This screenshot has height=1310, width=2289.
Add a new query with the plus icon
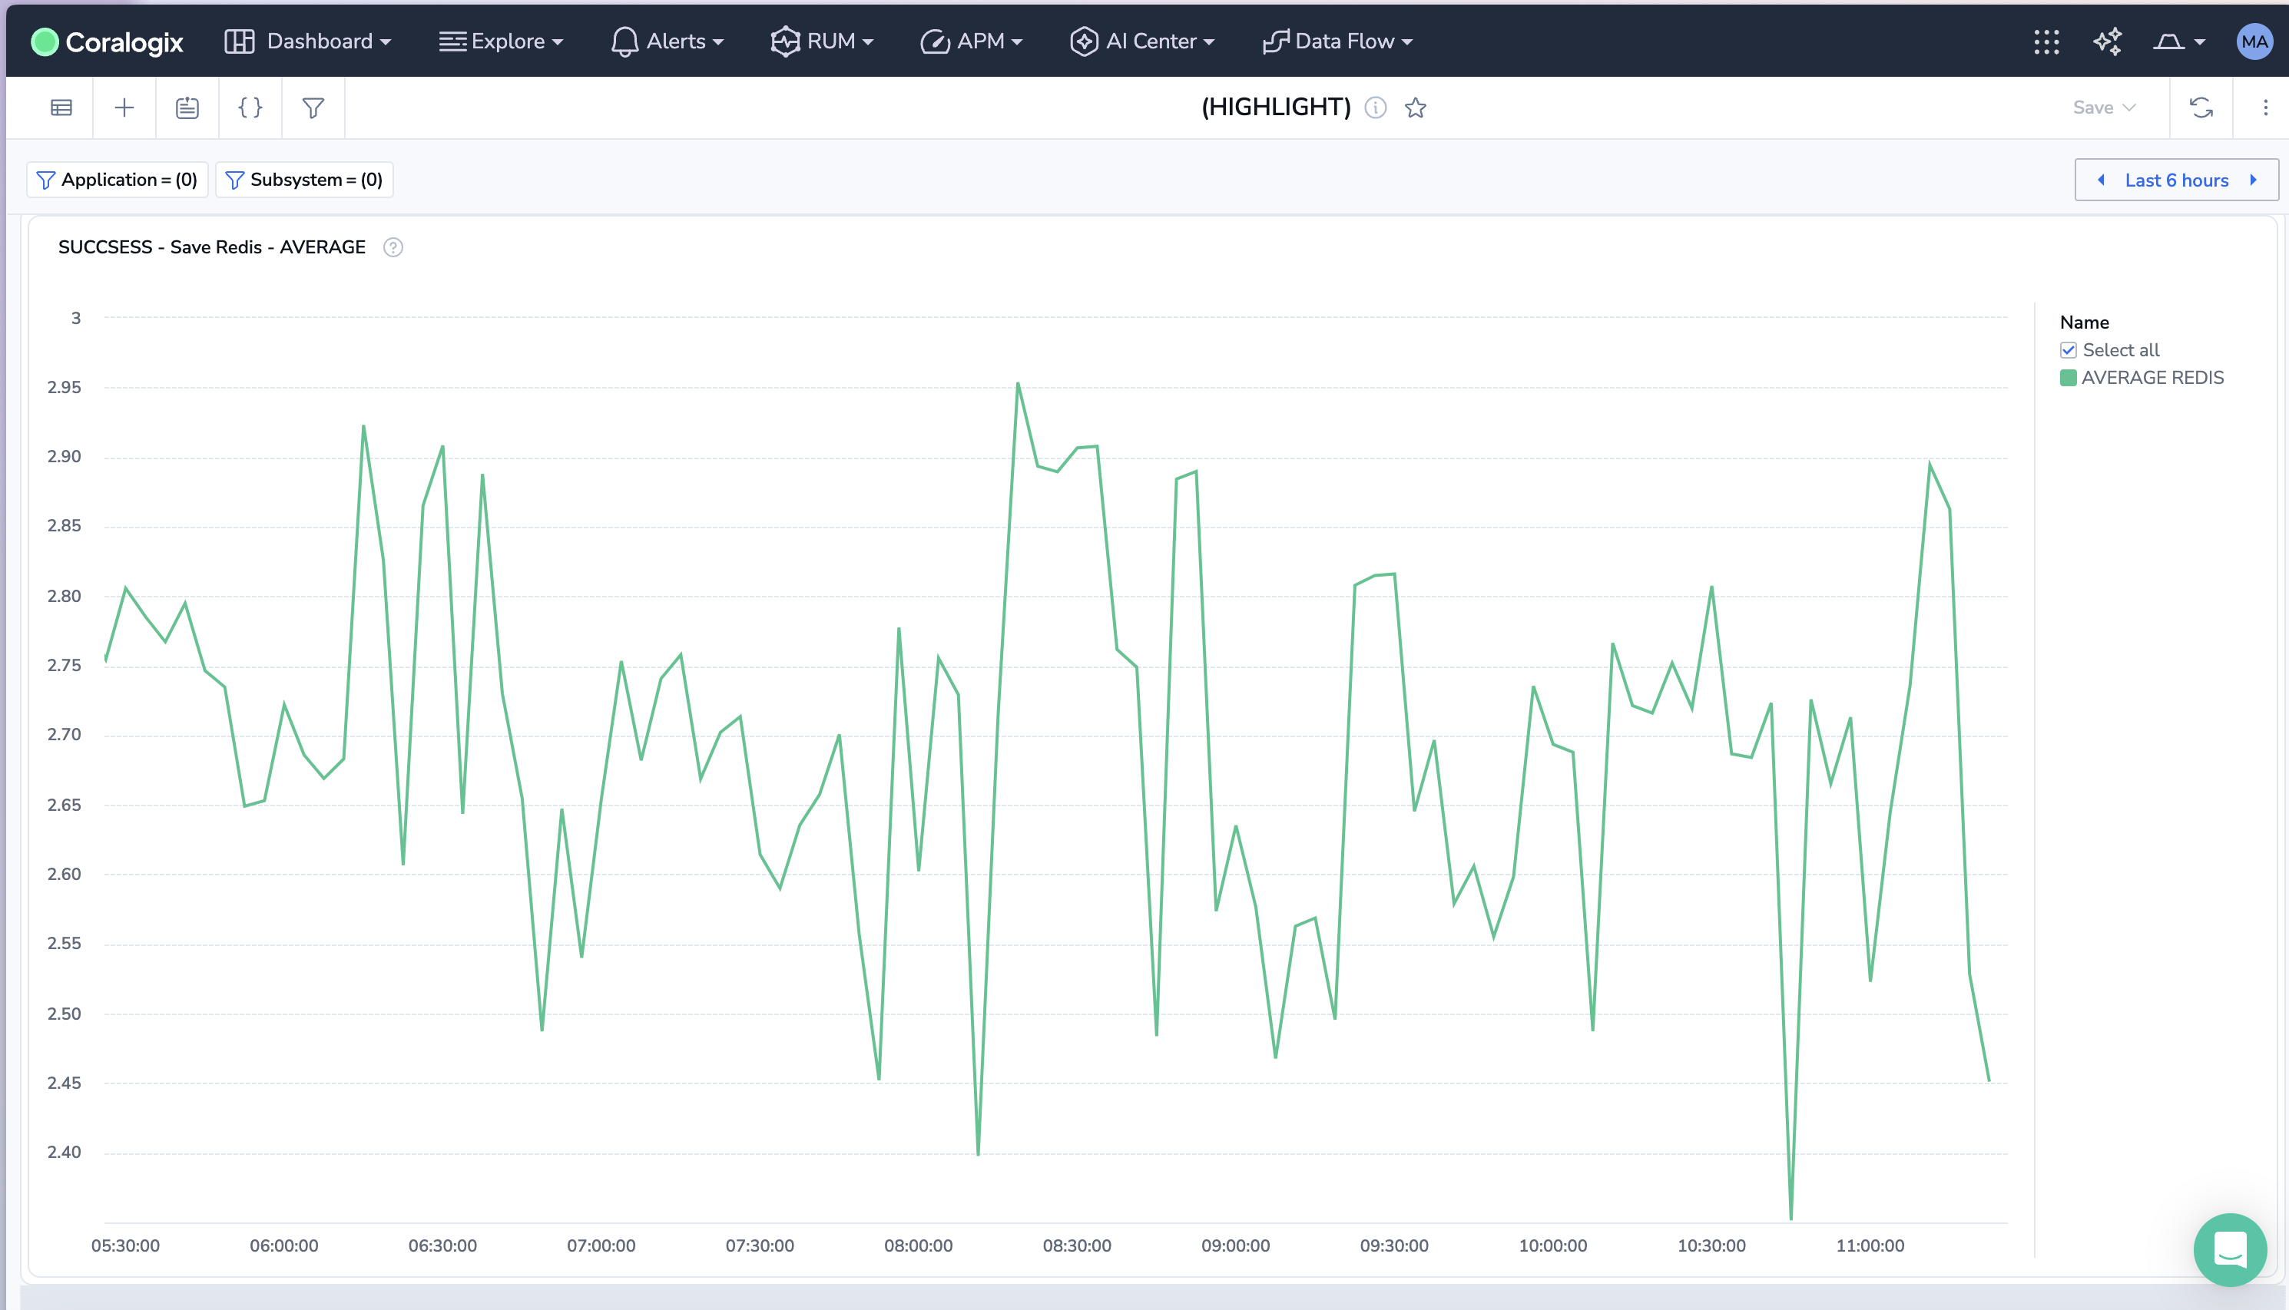[x=123, y=107]
